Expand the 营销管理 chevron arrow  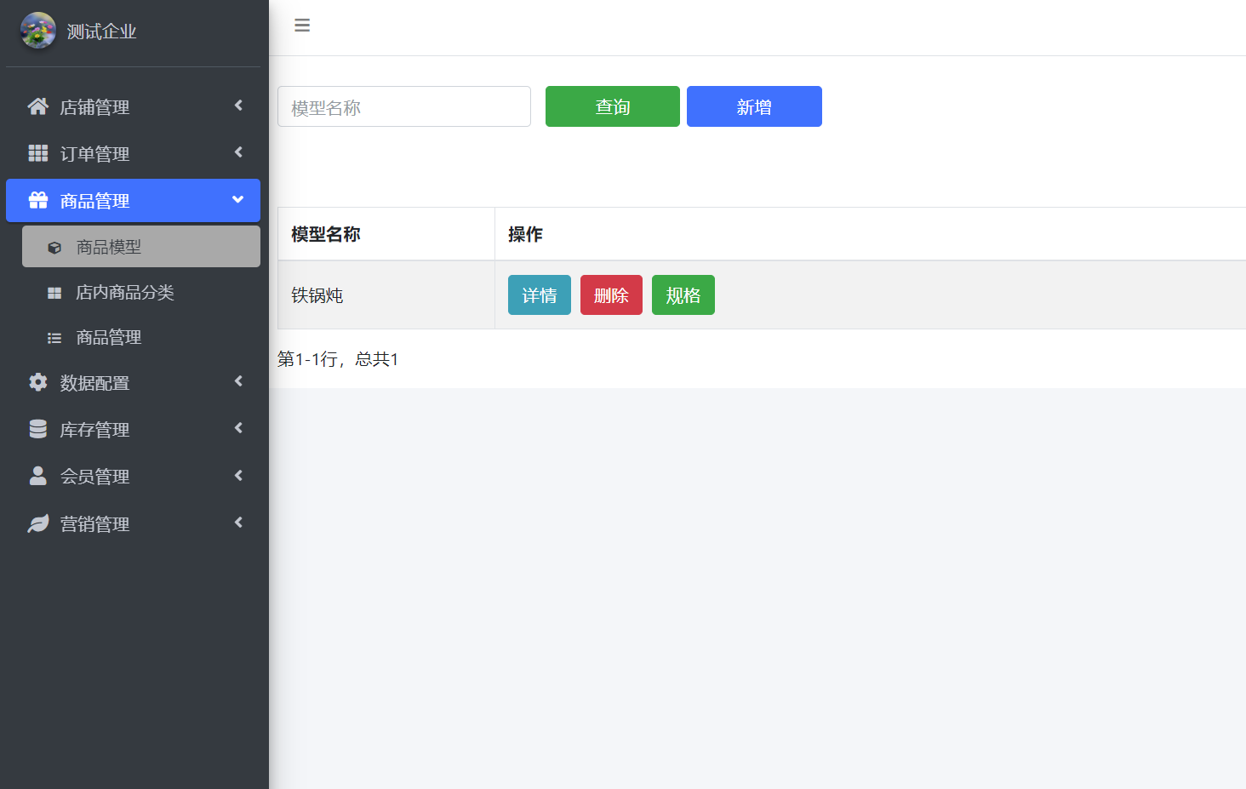pyautogui.click(x=238, y=523)
